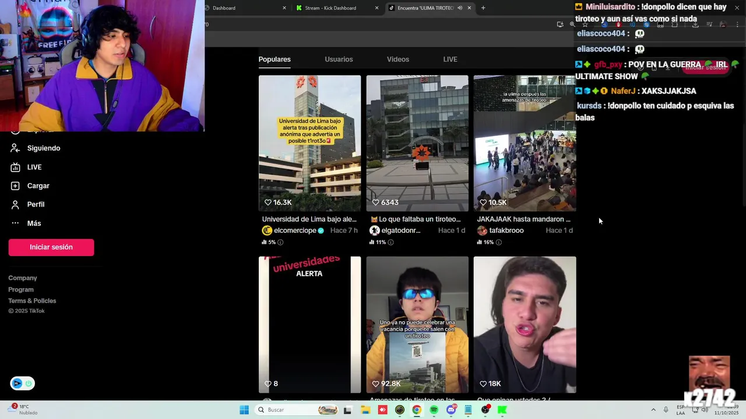The height and width of the screenshot is (419, 746).
Task: Open the elgatodonr building video thumbnail
Action: pyautogui.click(x=417, y=143)
